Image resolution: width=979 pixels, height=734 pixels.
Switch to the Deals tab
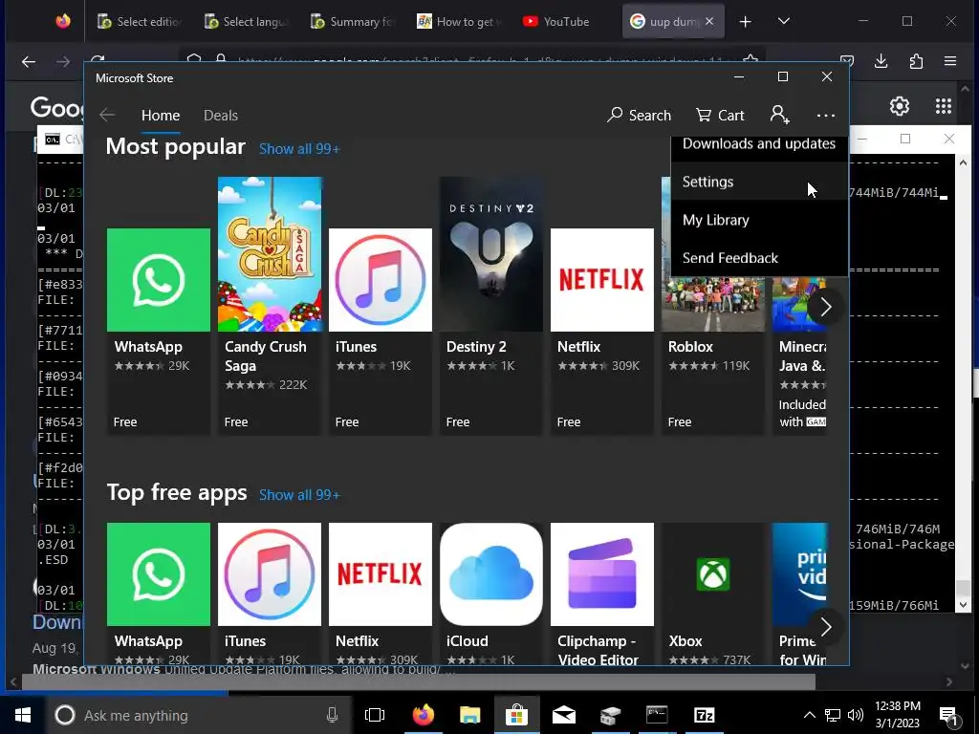click(221, 116)
